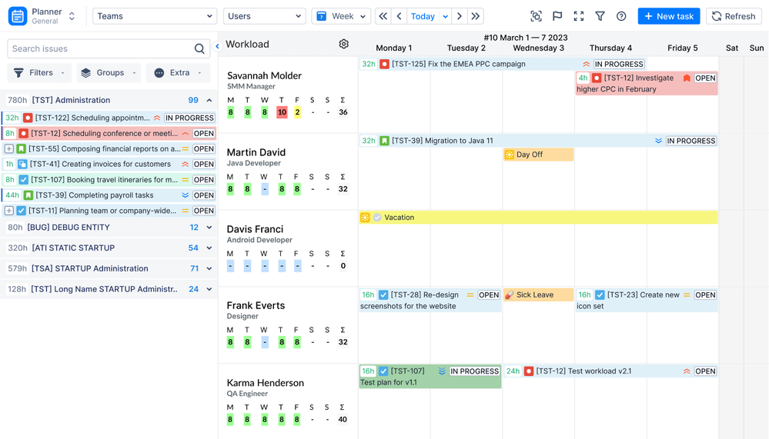The width and height of the screenshot is (769, 439).
Task: Click the sun icon on Vacation bar
Action: click(365, 218)
